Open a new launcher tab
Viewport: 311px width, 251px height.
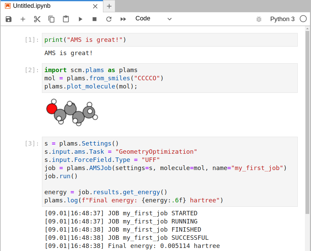(109, 5)
